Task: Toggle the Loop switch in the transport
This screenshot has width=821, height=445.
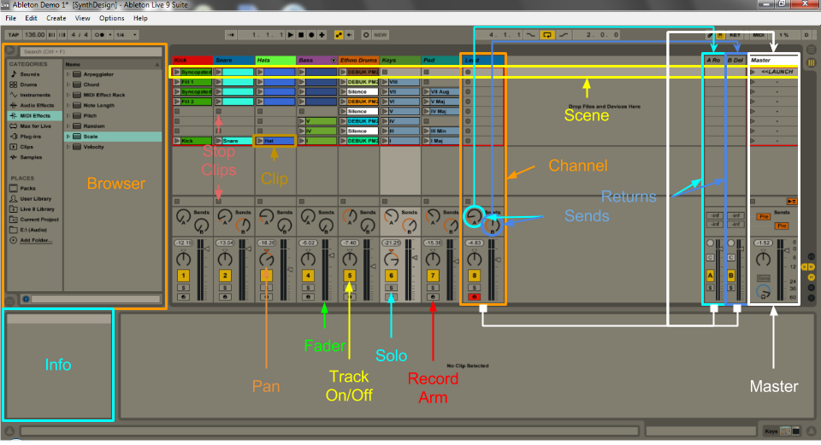Action: click(547, 35)
